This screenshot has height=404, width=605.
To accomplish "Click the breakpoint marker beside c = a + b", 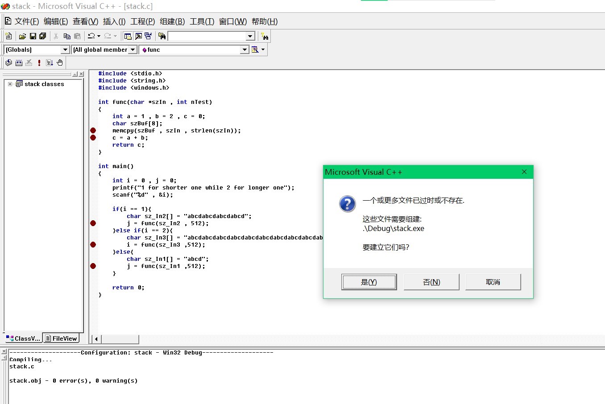I will (93, 138).
